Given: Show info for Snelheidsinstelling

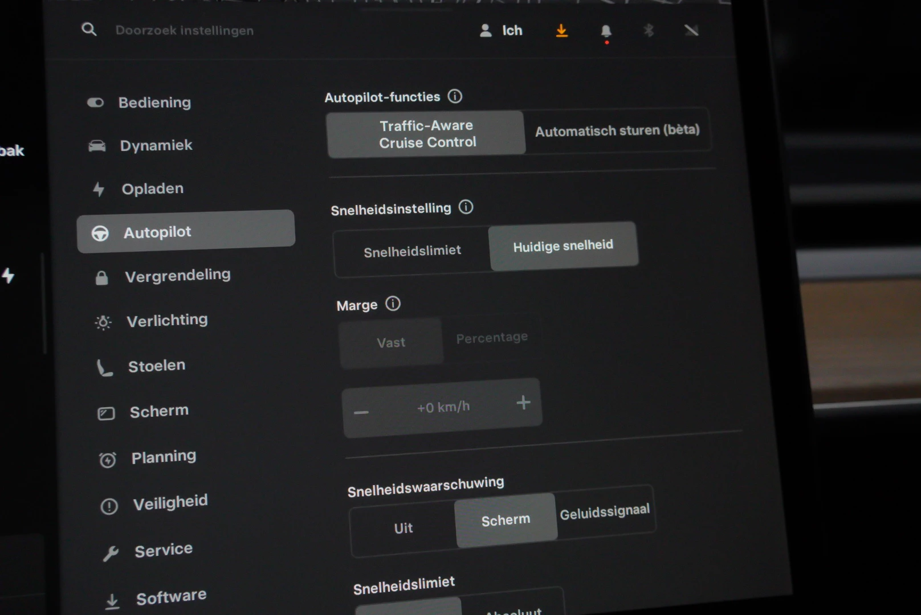Looking at the screenshot, I should point(466,207).
